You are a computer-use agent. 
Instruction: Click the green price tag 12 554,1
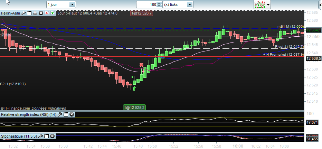pyautogui.click(x=313, y=30)
